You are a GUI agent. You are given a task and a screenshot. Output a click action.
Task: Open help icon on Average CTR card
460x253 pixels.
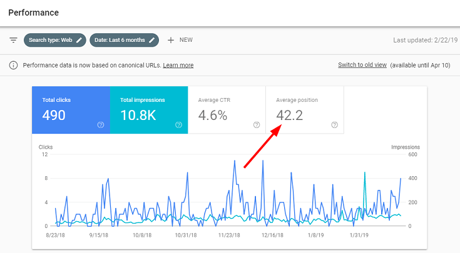point(257,125)
